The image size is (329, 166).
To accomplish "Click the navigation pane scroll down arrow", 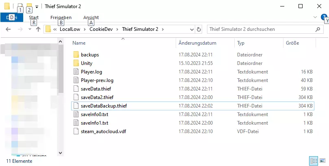I will (x=61, y=153).
